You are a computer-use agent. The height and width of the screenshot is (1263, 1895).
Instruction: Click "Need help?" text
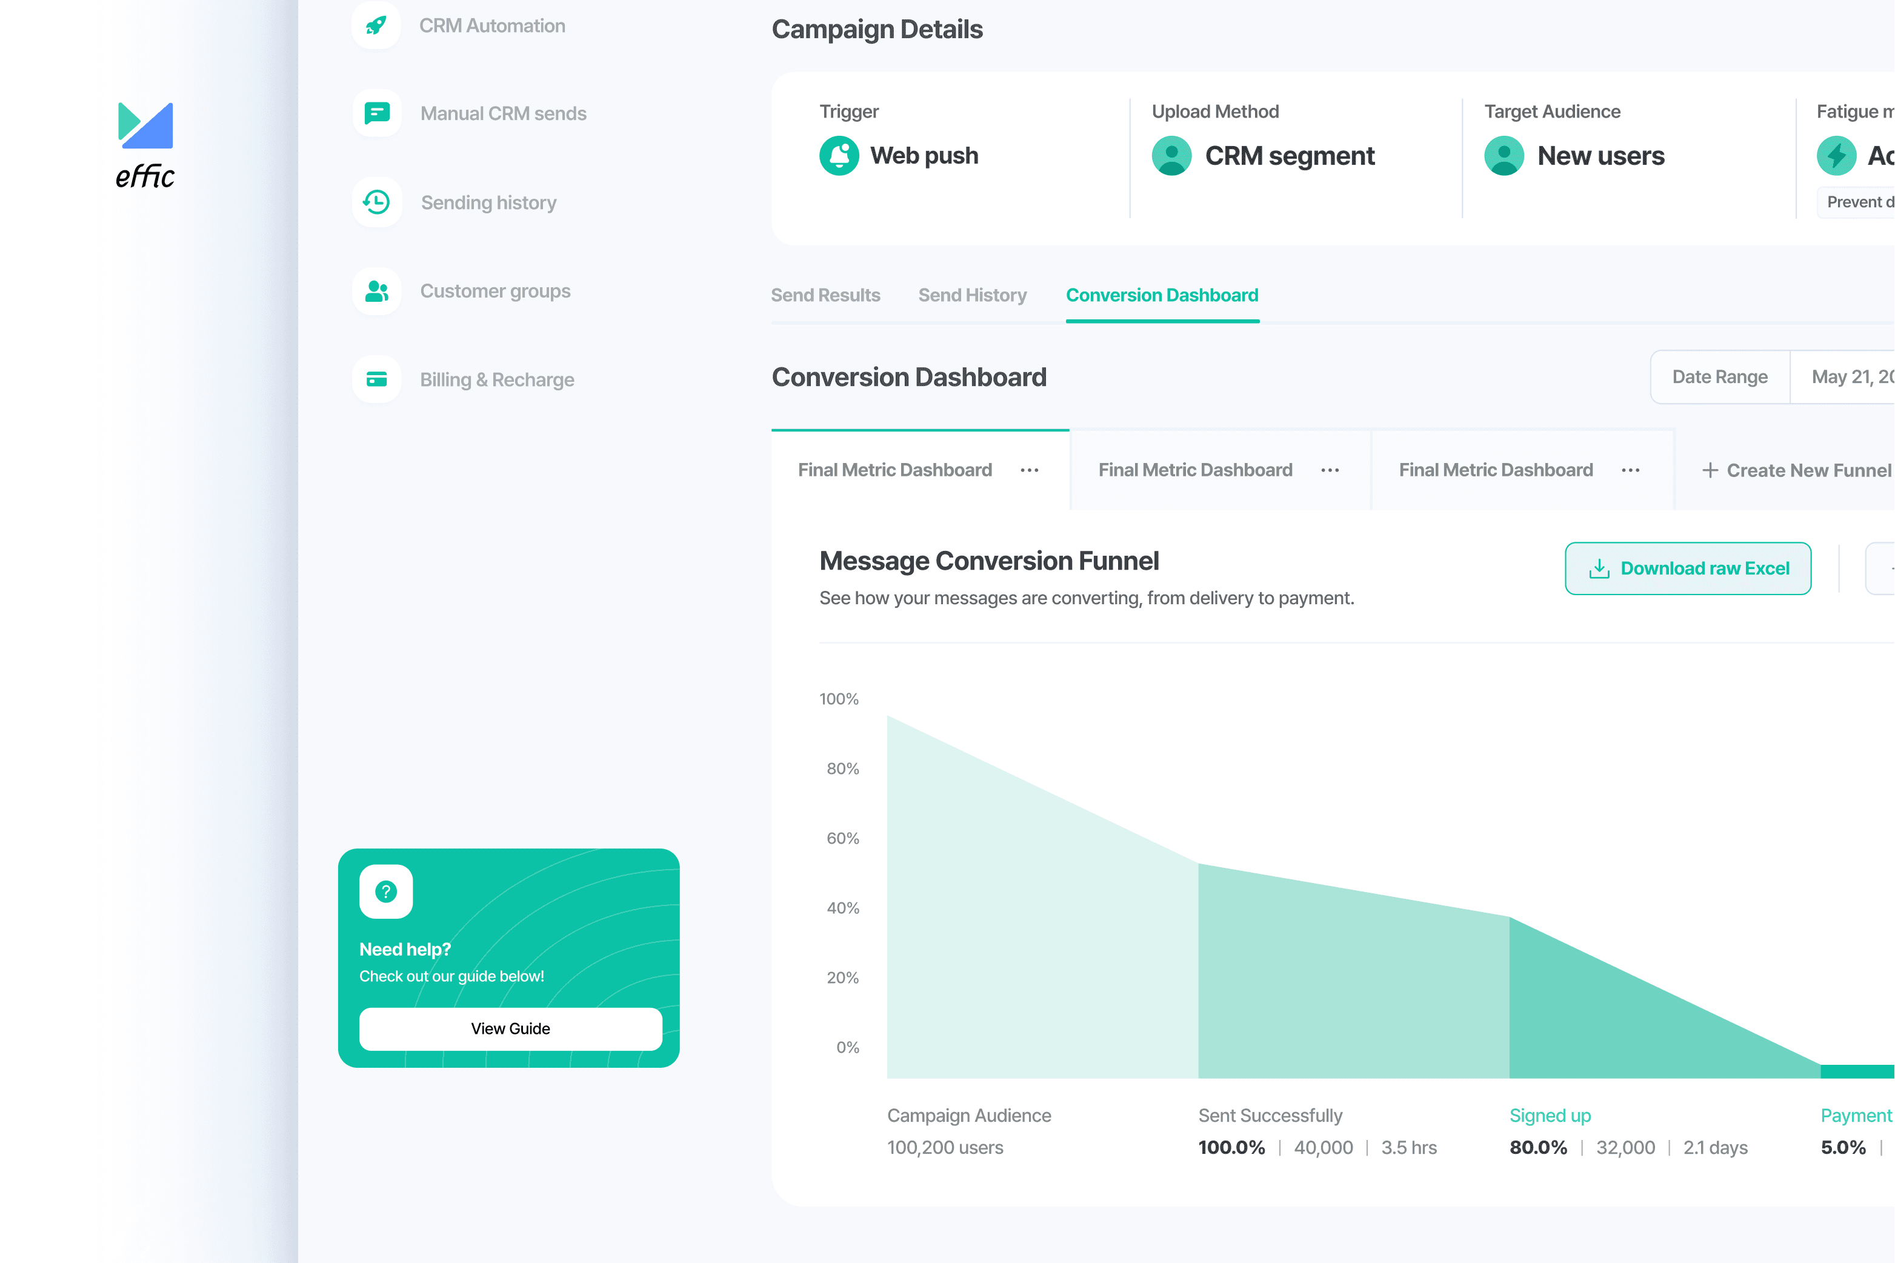click(405, 950)
